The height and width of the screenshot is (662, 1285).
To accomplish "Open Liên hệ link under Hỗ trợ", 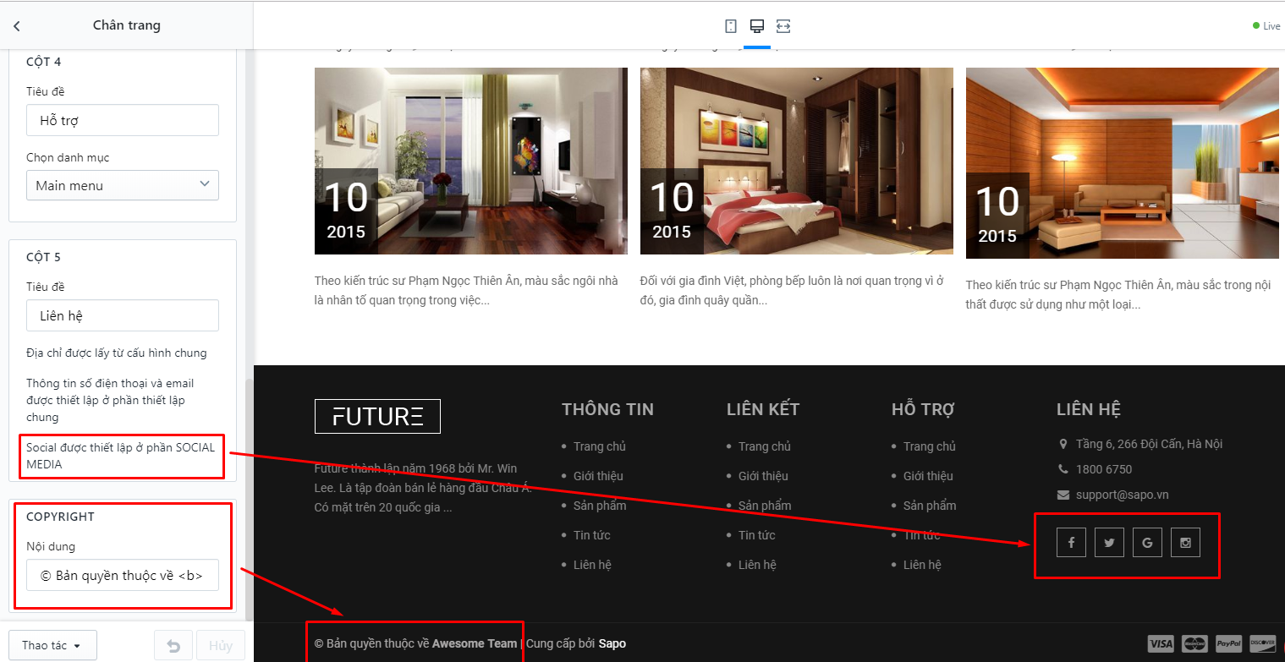I will point(922,565).
